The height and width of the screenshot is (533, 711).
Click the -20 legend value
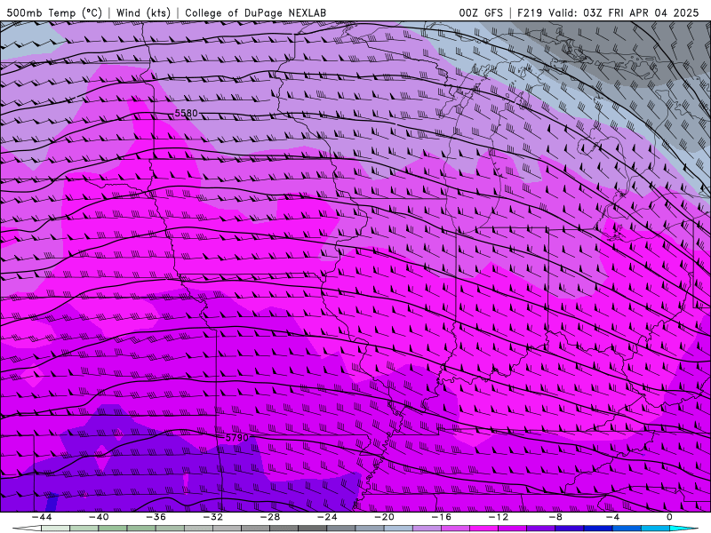point(385,517)
